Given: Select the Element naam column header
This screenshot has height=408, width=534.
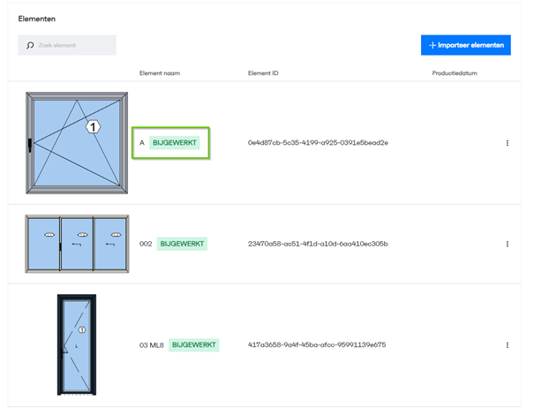Looking at the screenshot, I should tap(160, 73).
